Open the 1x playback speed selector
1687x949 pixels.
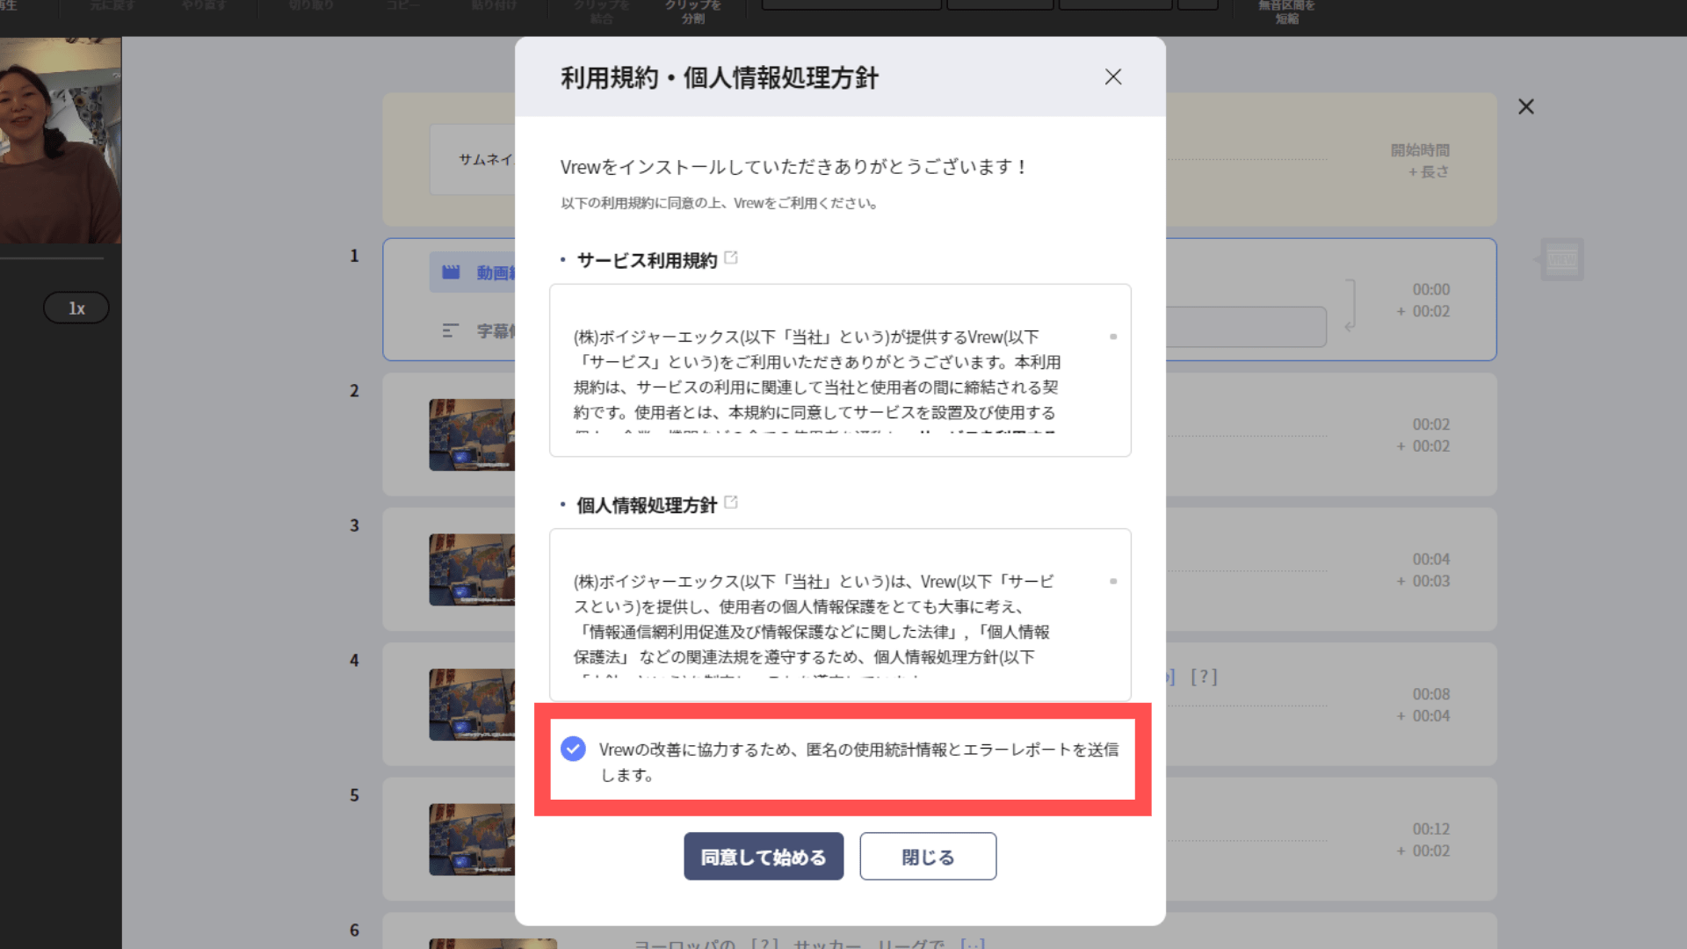point(76,307)
